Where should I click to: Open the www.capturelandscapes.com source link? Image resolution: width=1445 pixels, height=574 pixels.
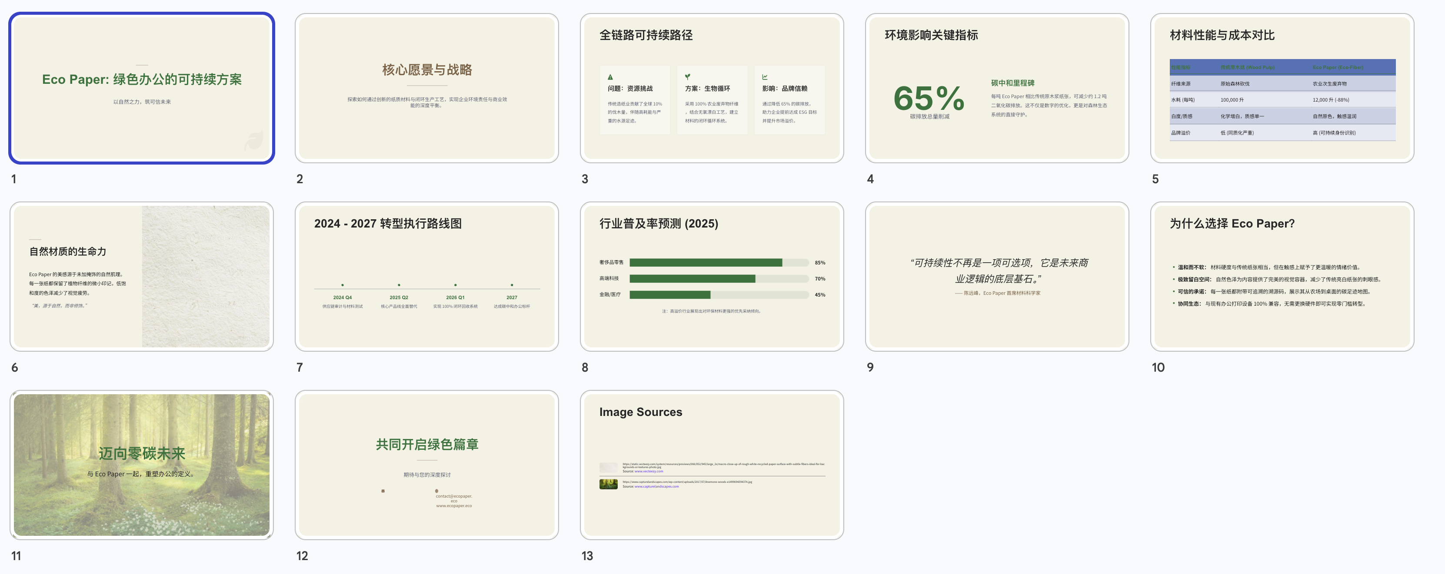[x=656, y=487]
